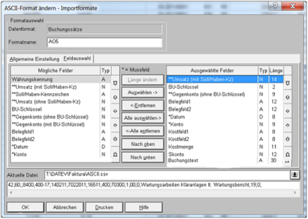Close the ASCII-Format ändern dialog
The height and width of the screenshot is (219, 308).
tap(293, 6)
